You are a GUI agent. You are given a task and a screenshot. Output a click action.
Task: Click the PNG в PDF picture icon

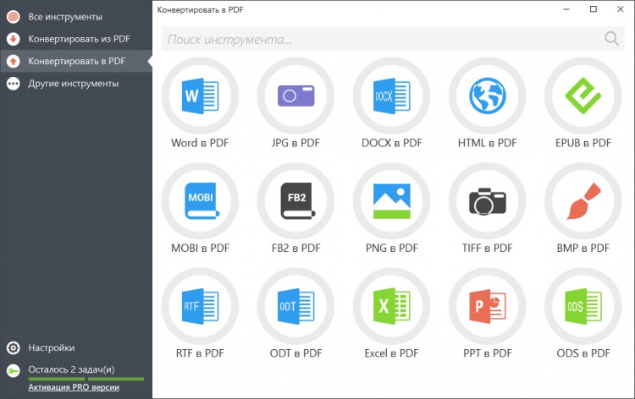(391, 201)
